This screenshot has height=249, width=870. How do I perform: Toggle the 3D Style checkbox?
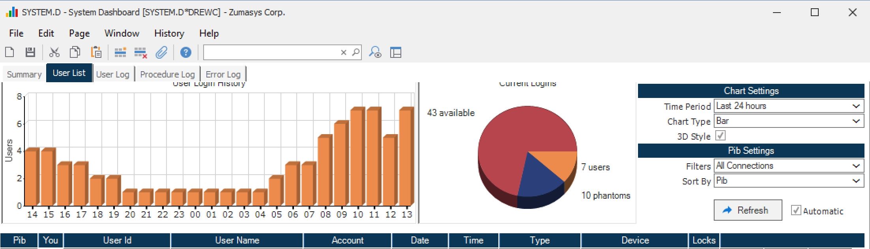point(720,136)
